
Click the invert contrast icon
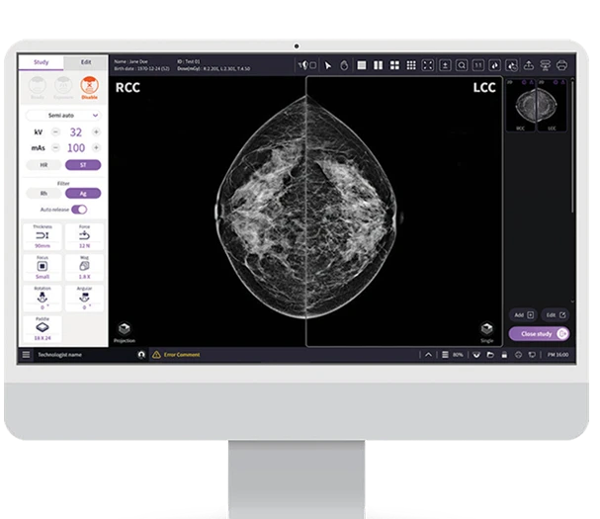click(x=495, y=65)
